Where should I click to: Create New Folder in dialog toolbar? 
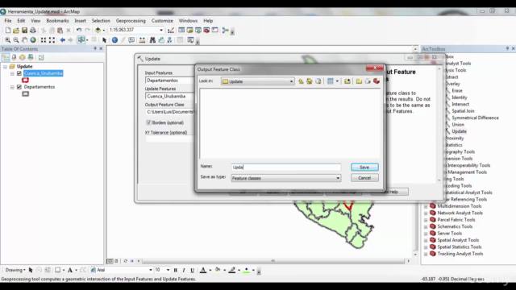(x=359, y=81)
